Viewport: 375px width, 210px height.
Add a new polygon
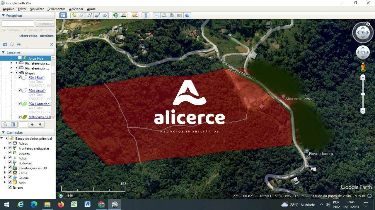[x=82, y=15]
